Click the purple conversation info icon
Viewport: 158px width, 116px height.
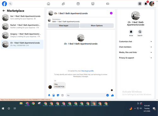[x=111, y=13]
